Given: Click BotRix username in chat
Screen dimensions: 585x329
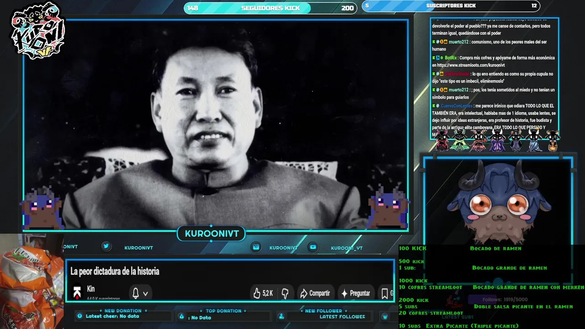Looking at the screenshot, I should click(x=451, y=58).
